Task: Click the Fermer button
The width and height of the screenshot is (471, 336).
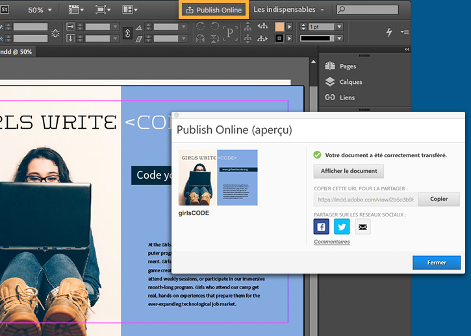Action: tap(436, 263)
